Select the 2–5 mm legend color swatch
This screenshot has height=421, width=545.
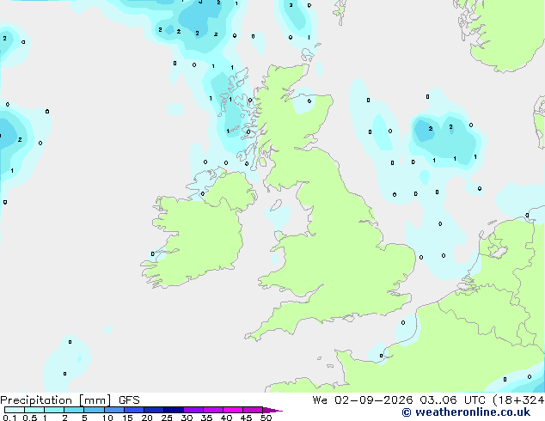click(x=74, y=410)
